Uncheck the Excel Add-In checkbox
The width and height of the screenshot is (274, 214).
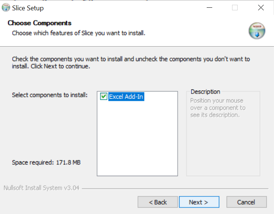point(103,97)
